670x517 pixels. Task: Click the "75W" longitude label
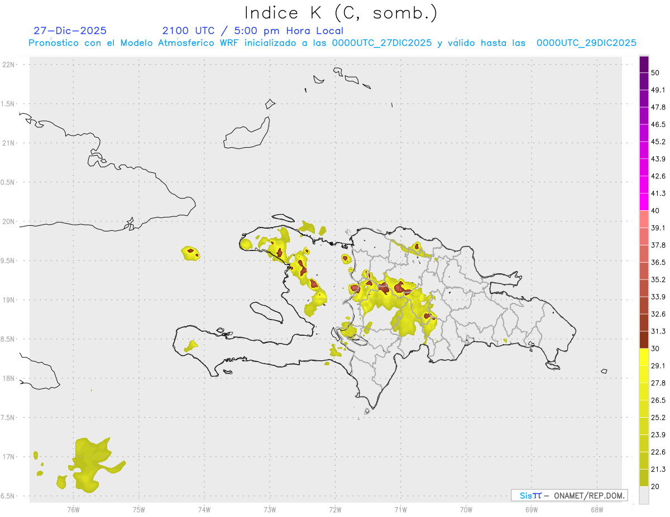(138, 510)
